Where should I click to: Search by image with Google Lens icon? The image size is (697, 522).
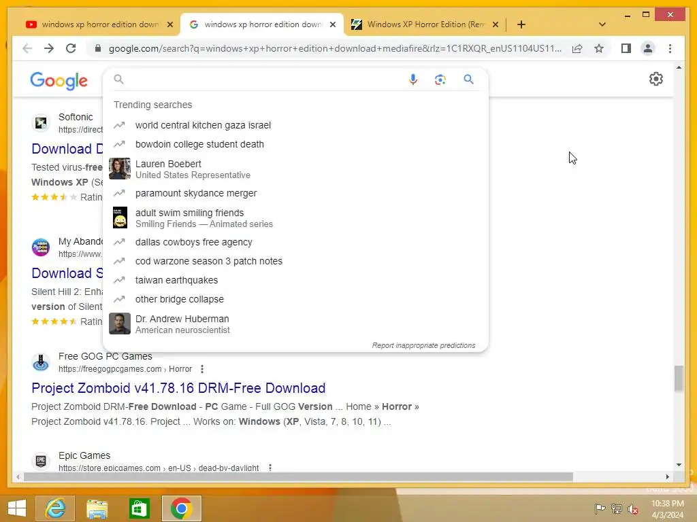click(x=440, y=80)
